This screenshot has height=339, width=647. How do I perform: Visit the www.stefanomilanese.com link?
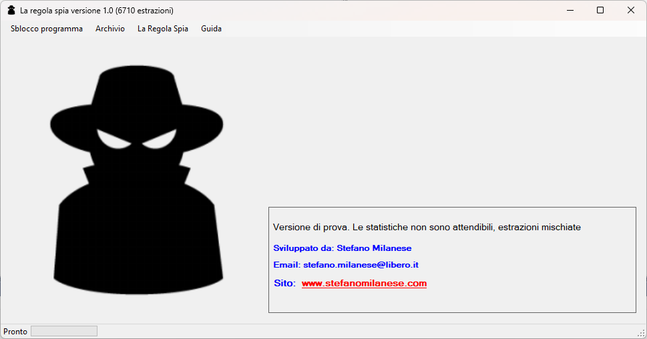364,284
